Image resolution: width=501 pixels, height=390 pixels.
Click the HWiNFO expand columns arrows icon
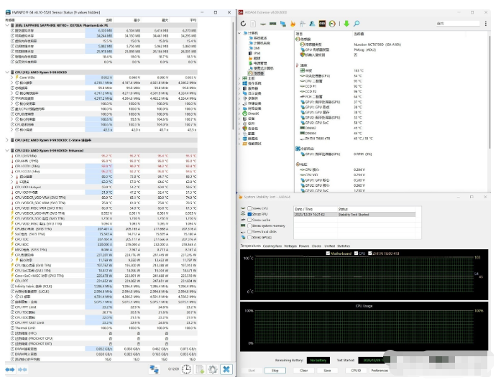11,368
